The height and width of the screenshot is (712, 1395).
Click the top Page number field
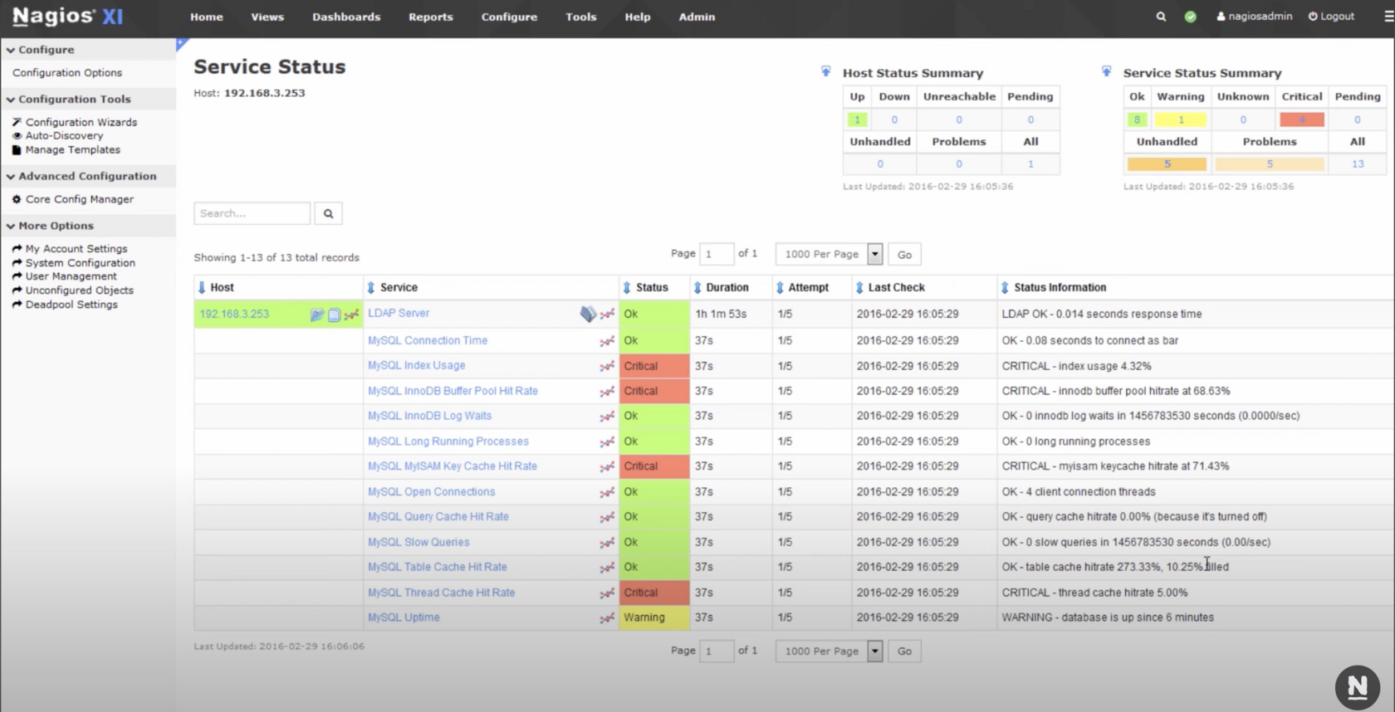[716, 254]
